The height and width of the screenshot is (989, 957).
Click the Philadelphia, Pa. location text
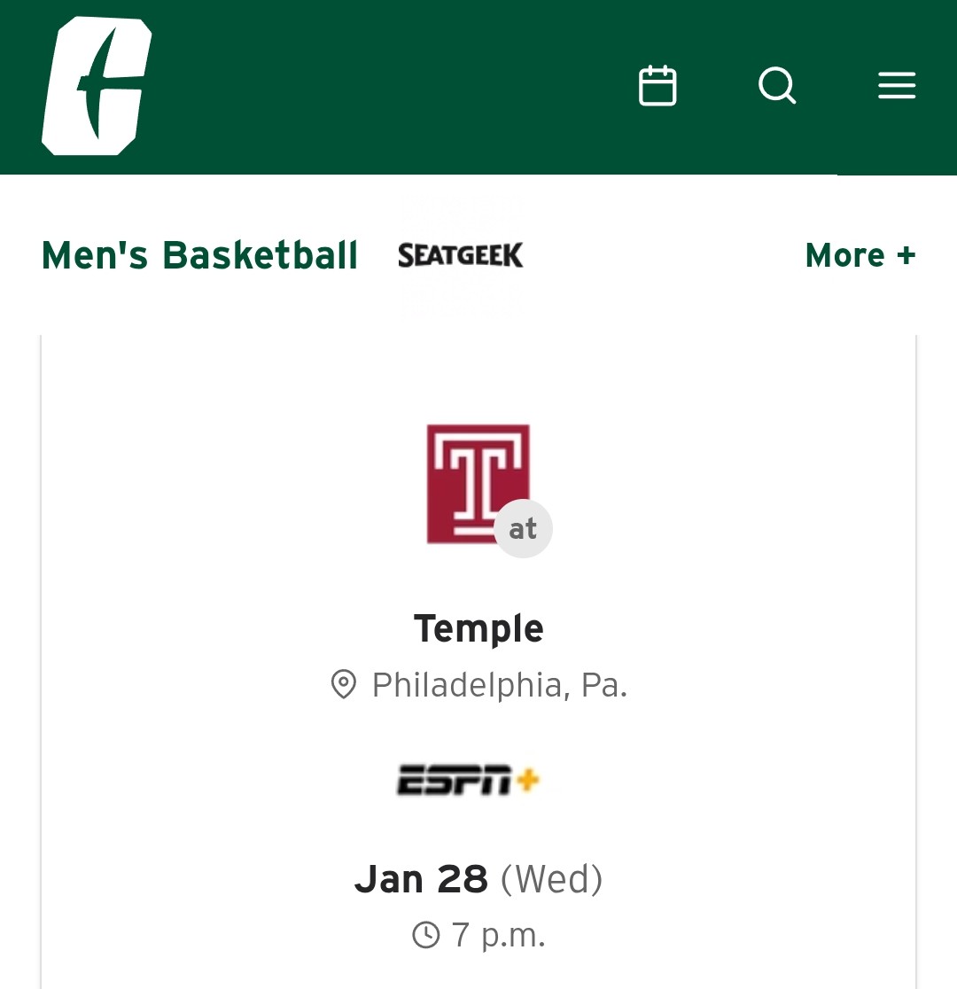click(499, 685)
